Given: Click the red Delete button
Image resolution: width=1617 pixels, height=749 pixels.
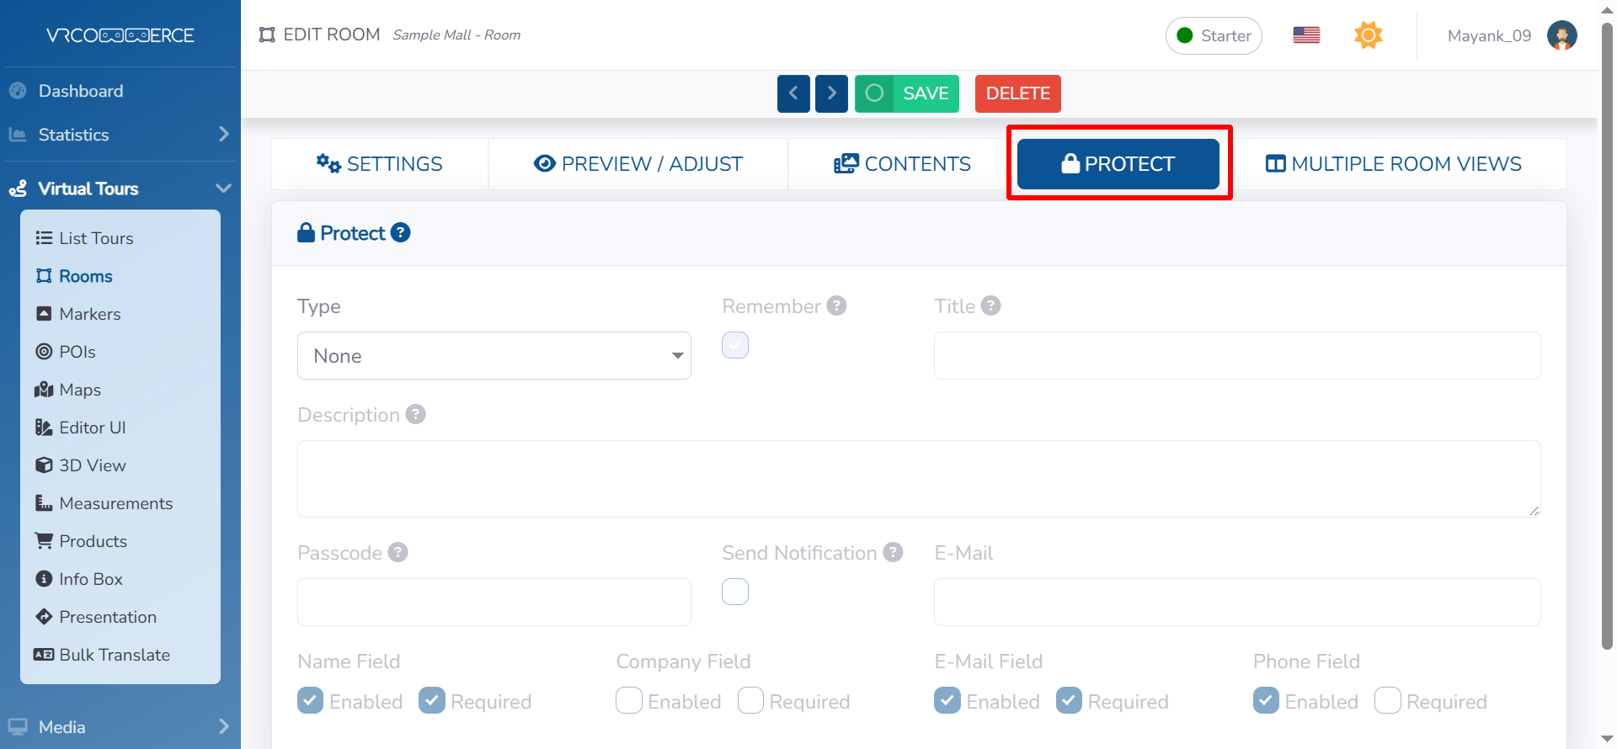Looking at the screenshot, I should click(1017, 93).
